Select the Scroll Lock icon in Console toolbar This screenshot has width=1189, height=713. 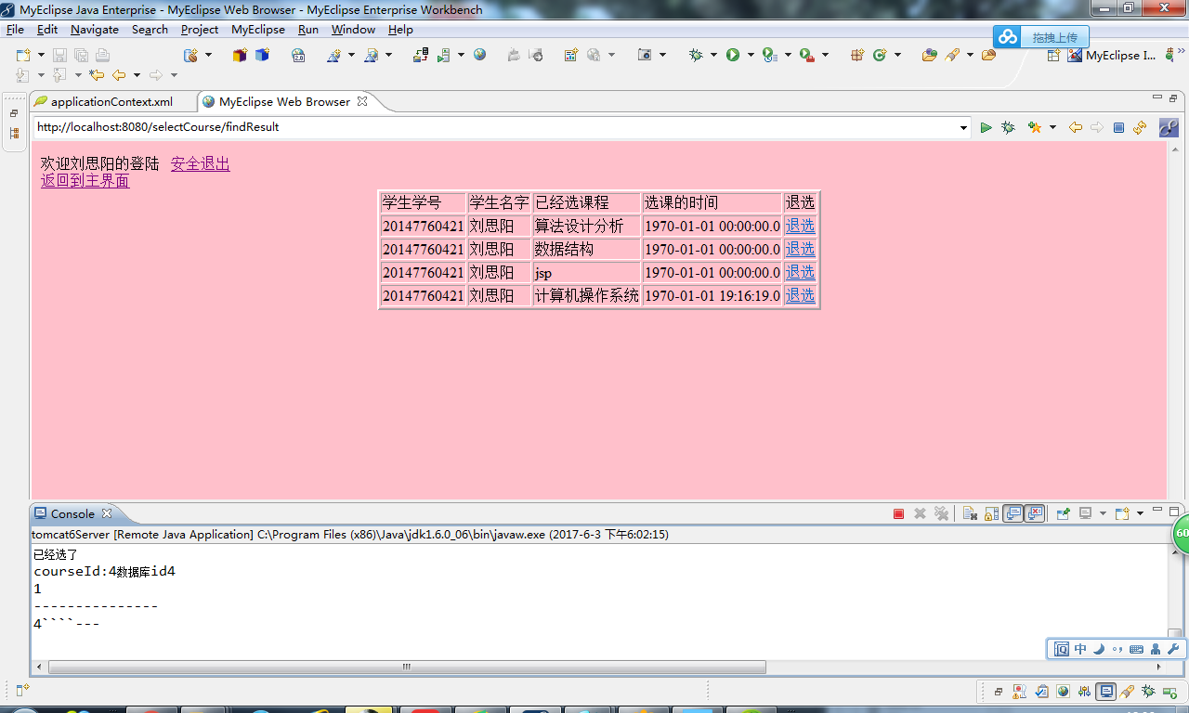pos(992,513)
